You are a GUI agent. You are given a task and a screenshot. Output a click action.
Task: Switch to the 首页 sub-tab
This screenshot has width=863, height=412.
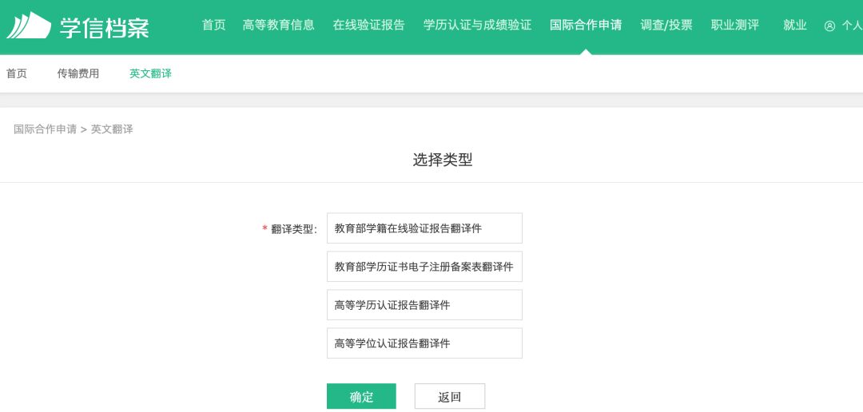click(17, 73)
